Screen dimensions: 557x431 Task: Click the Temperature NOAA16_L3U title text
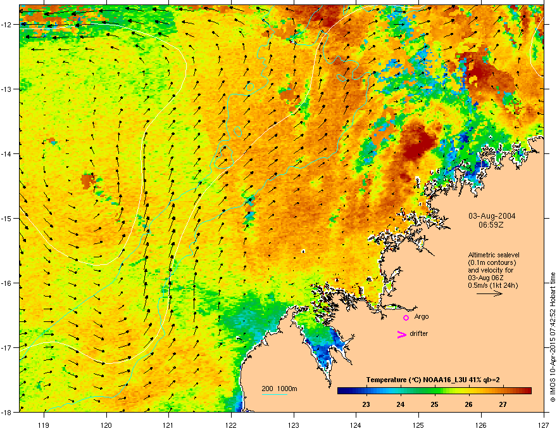tap(433, 380)
